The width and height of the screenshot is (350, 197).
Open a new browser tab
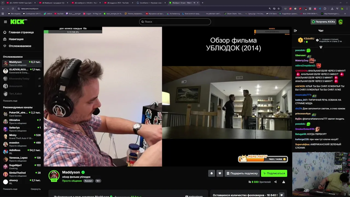202,3
